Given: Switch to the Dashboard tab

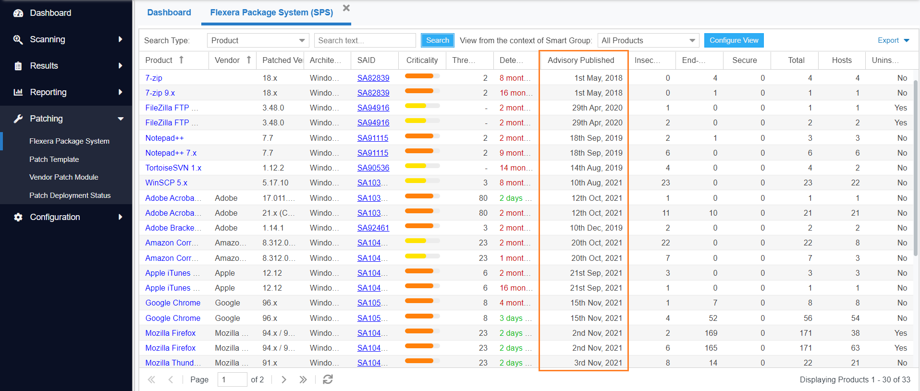Looking at the screenshot, I should click(169, 12).
